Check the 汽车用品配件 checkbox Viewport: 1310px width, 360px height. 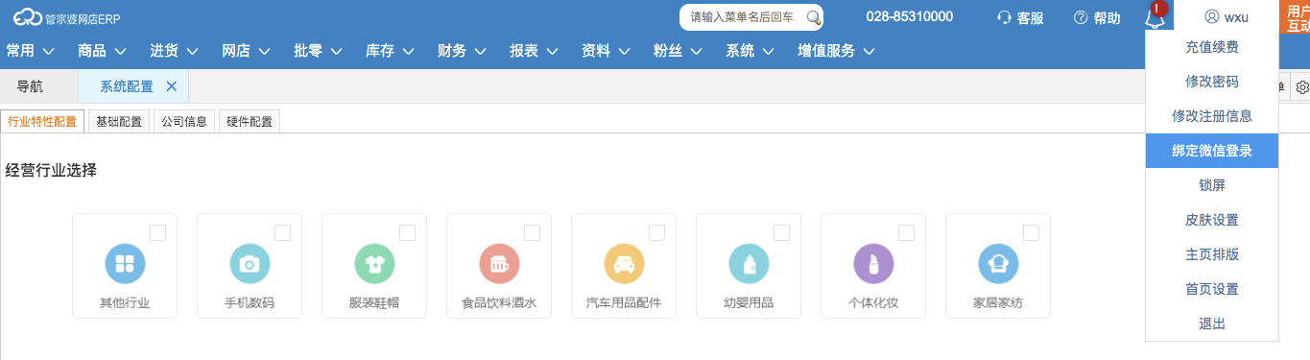coord(656,232)
